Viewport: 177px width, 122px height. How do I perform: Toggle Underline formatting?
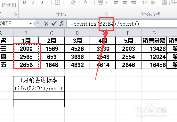[42, 2]
